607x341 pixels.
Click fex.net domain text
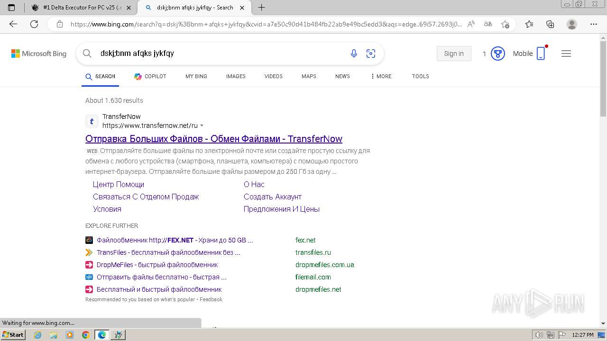click(305, 240)
